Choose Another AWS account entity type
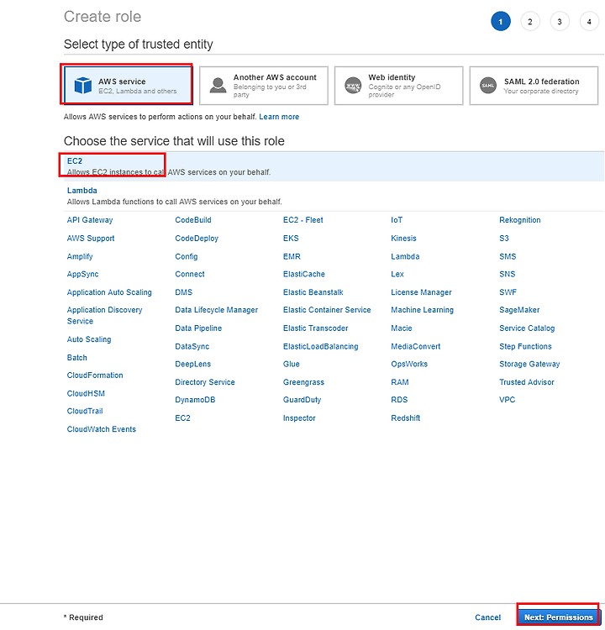The image size is (605, 630). click(264, 86)
